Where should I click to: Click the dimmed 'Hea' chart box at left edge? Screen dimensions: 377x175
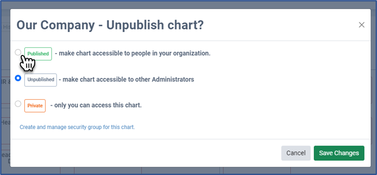point(5,123)
